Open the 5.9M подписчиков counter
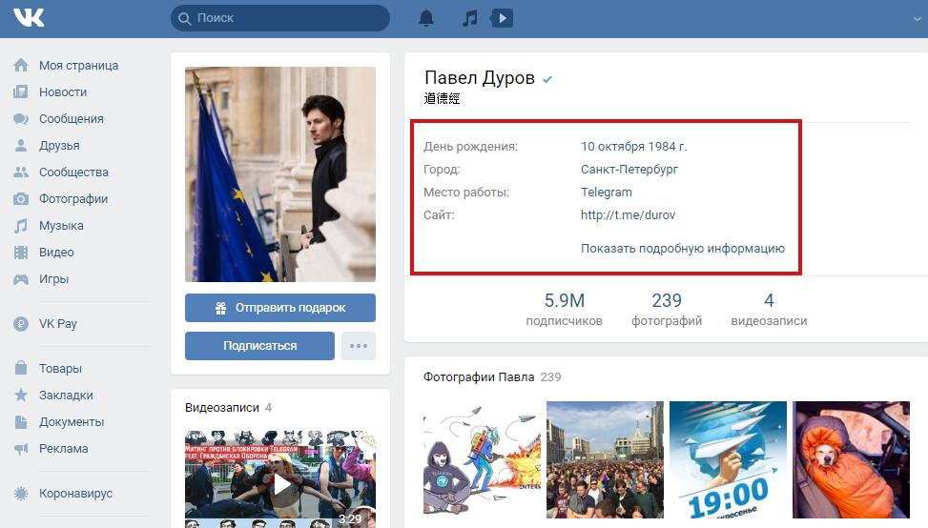The height and width of the screenshot is (528, 928). pyautogui.click(x=564, y=310)
